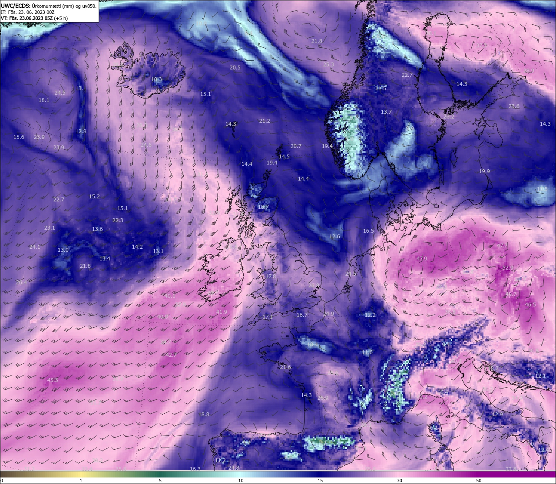Viewport: 556px width, 484px height.
Task: Click the value 20.7 on the map
Action: coord(296,146)
